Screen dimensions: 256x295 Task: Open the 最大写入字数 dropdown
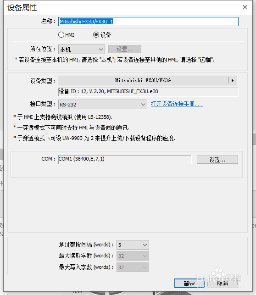[x=133, y=267]
